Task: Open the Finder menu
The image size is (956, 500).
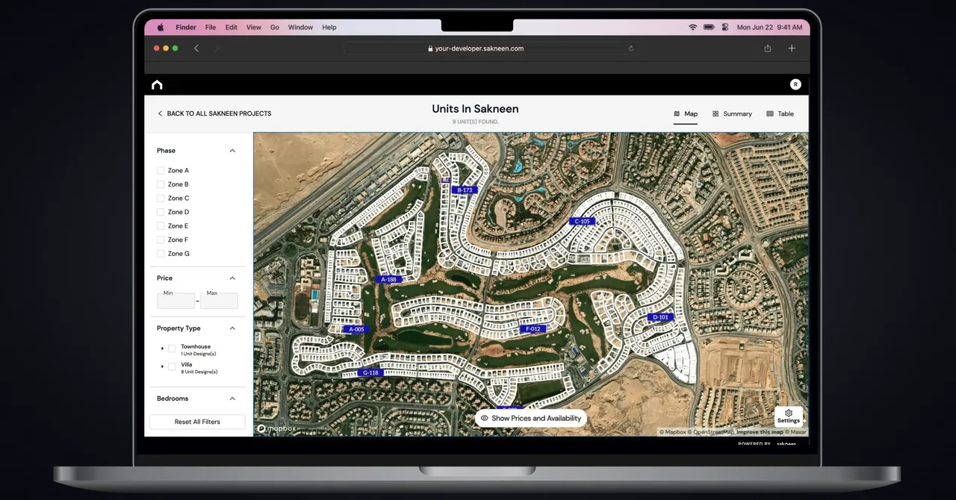Action: (x=186, y=27)
